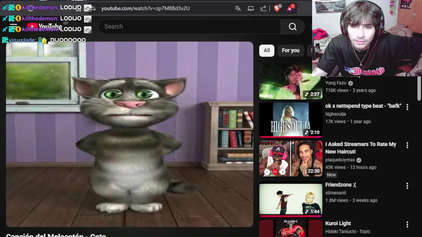The height and width of the screenshot is (237, 422).
Task: Click the install/cast screen icon in address bar
Action: coord(251,9)
